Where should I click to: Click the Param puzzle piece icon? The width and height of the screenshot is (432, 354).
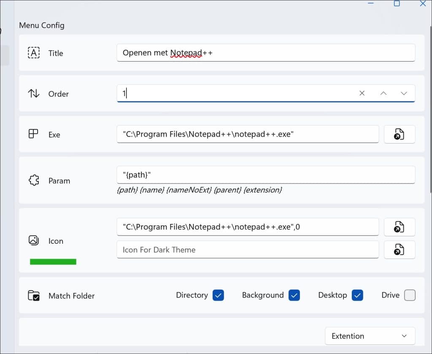pos(34,181)
